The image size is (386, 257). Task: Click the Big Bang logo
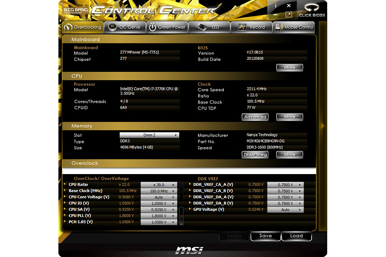(76, 10)
